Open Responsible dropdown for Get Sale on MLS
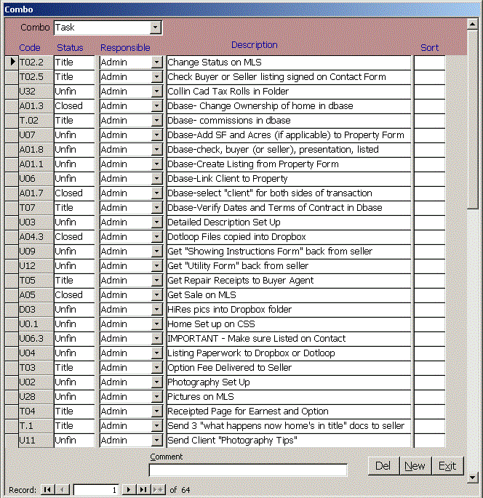483x498 pixels. [156, 295]
